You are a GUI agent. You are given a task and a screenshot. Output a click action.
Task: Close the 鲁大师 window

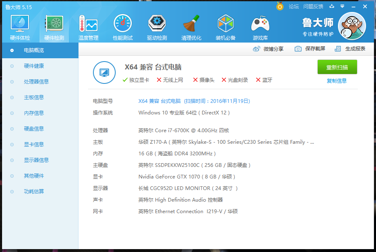point(365,7)
